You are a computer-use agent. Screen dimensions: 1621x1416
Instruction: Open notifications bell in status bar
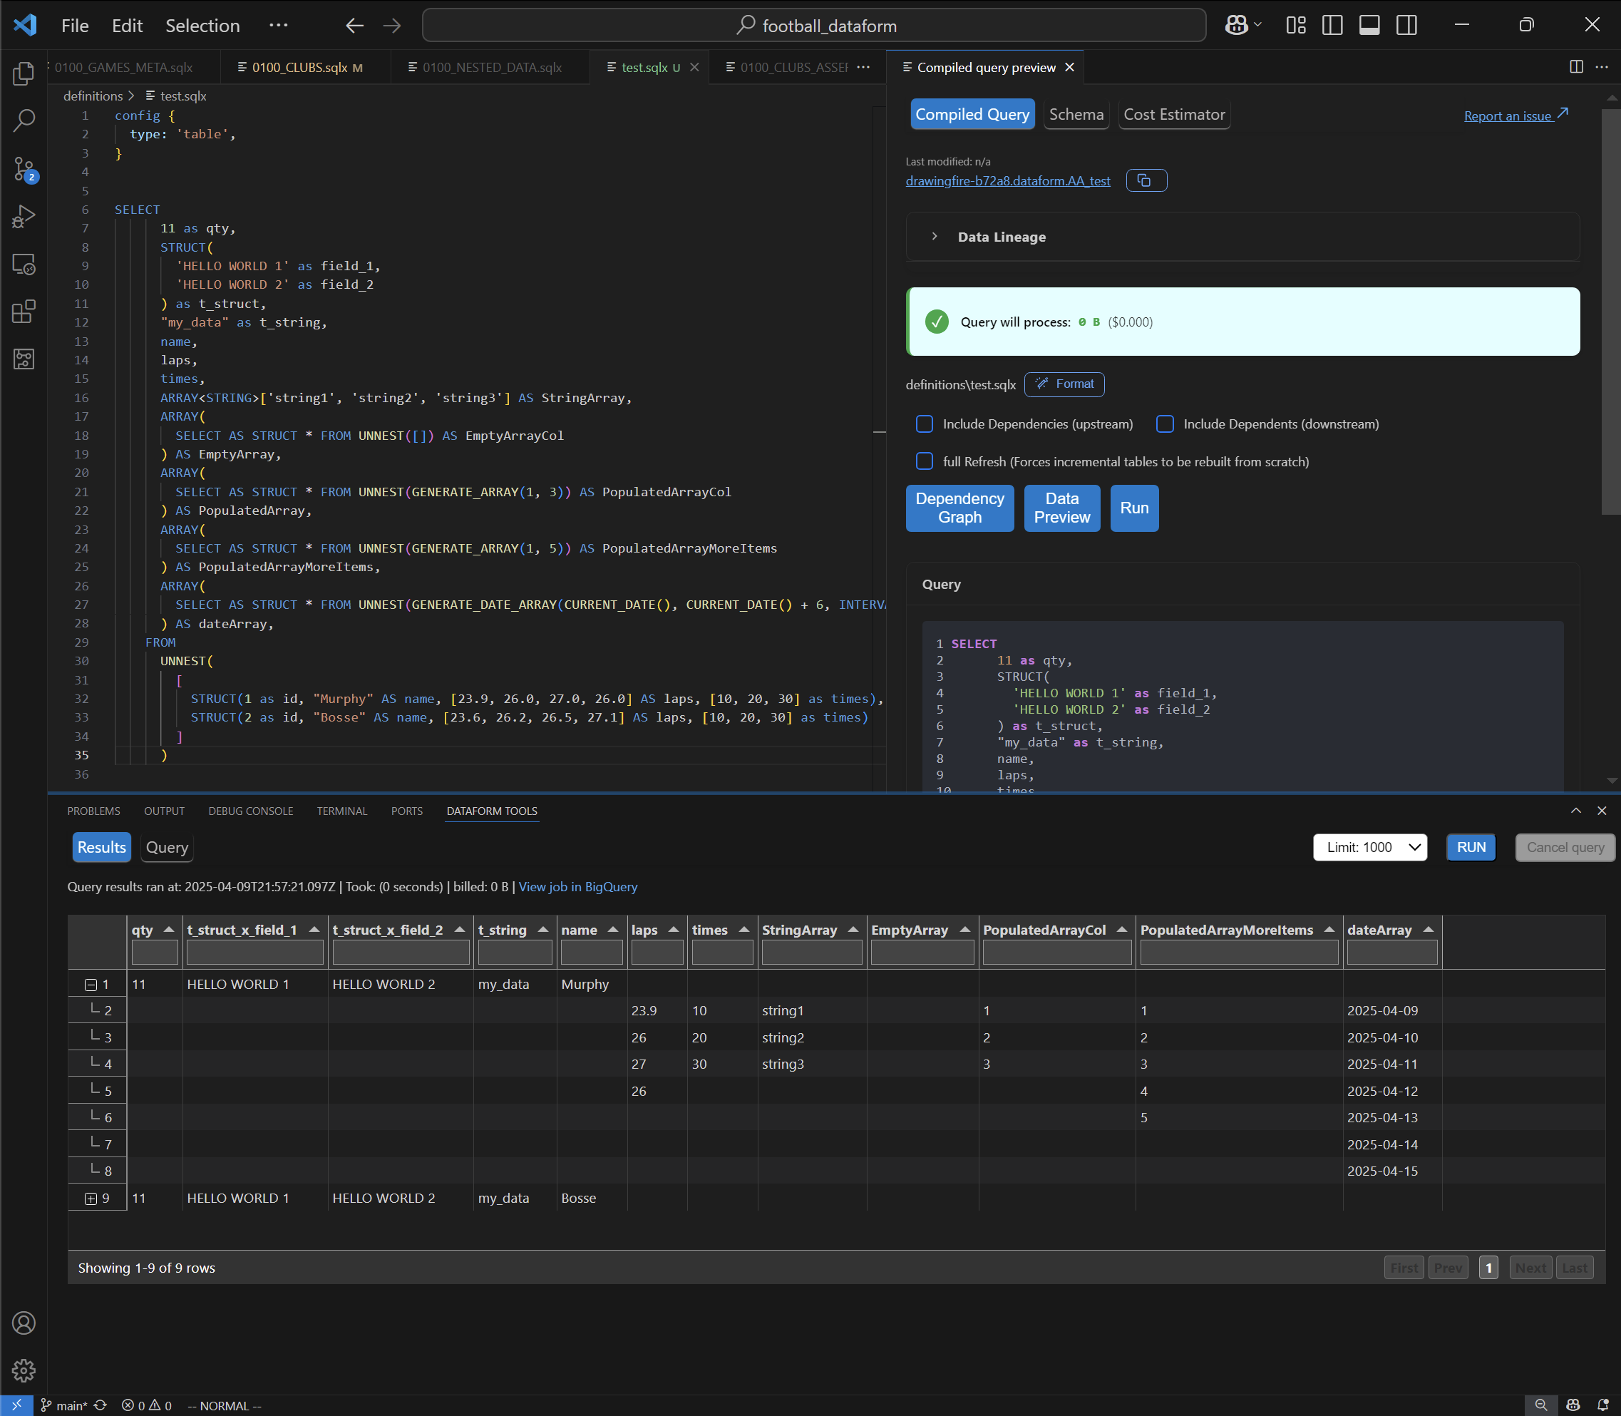[x=1603, y=1406]
